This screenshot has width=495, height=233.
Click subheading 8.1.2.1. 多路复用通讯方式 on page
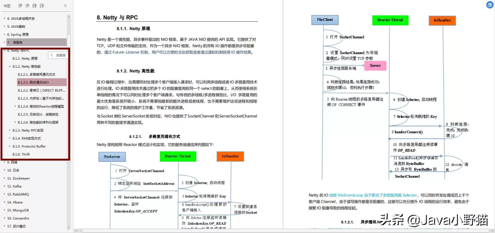(x=155, y=136)
